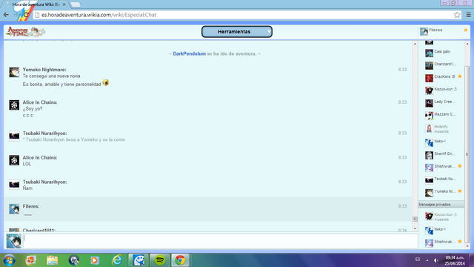The height and width of the screenshot is (267, 474).
Task: Select Tsubaki Nu... in the user list
Action: click(442, 180)
